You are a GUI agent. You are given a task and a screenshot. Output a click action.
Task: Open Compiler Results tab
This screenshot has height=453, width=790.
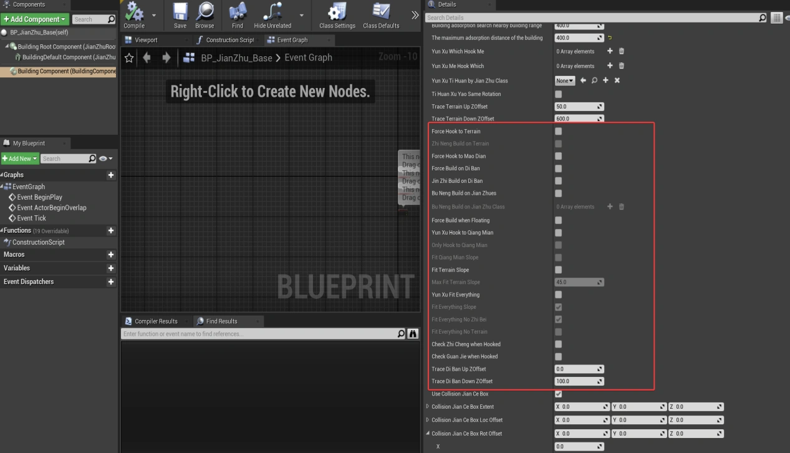[156, 321]
